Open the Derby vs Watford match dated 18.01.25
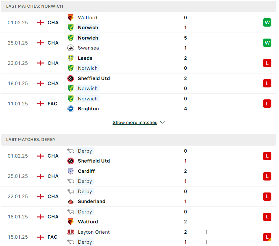 tap(139, 217)
